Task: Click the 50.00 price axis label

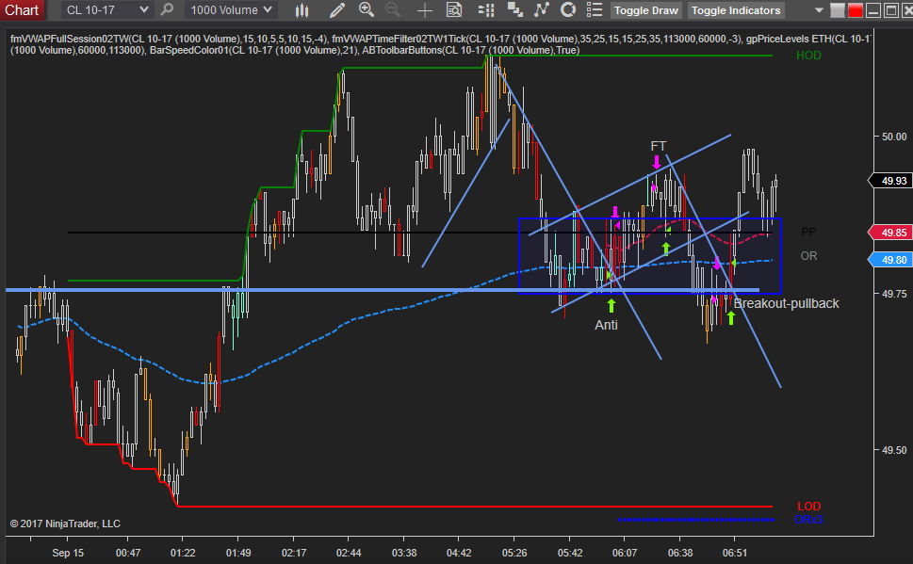Action: click(x=894, y=137)
